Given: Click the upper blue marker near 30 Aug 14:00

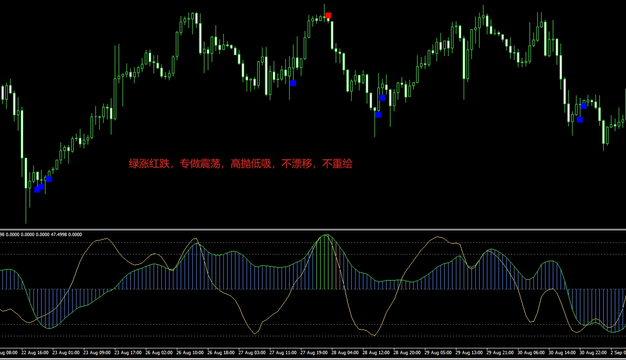Looking at the screenshot, I should pyautogui.click(x=584, y=106).
